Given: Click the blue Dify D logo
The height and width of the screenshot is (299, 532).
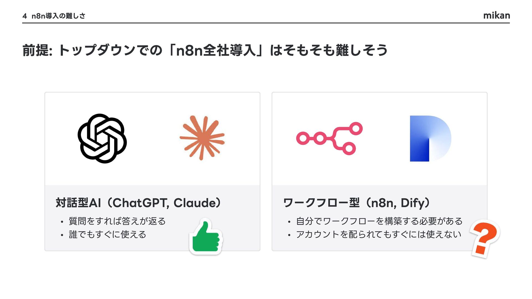Looking at the screenshot, I should tap(430, 138).
